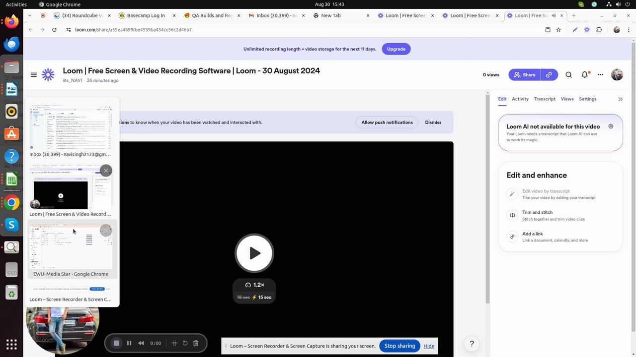The image size is (636, 357).
Task: Change the 1.2× playback speed
Action: pyautogui.click(x=254, y=285)
